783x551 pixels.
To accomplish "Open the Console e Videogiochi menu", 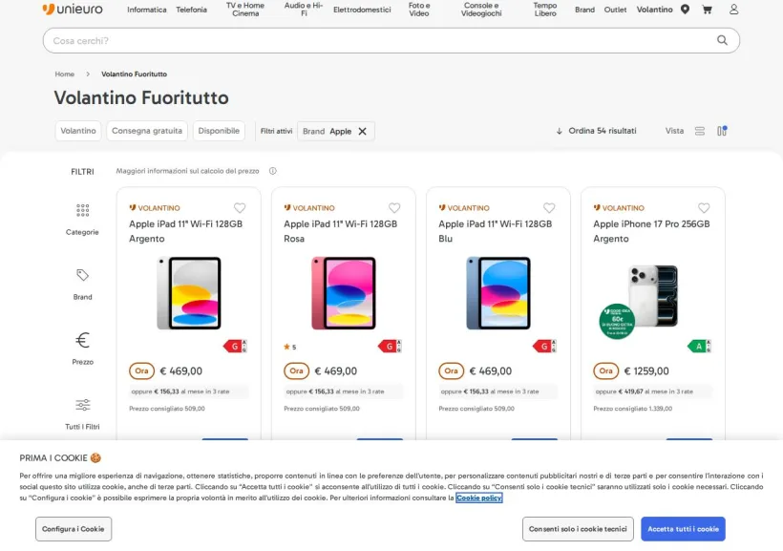I will [481, 9].
